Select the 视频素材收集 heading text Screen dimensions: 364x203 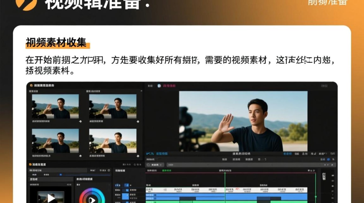(56, 42)
